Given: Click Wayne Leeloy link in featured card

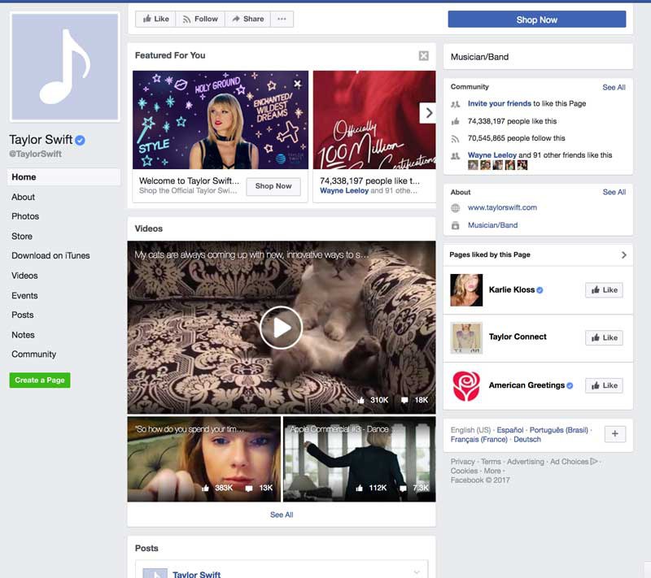Looking at the screenshot, I should coord(344,191).
